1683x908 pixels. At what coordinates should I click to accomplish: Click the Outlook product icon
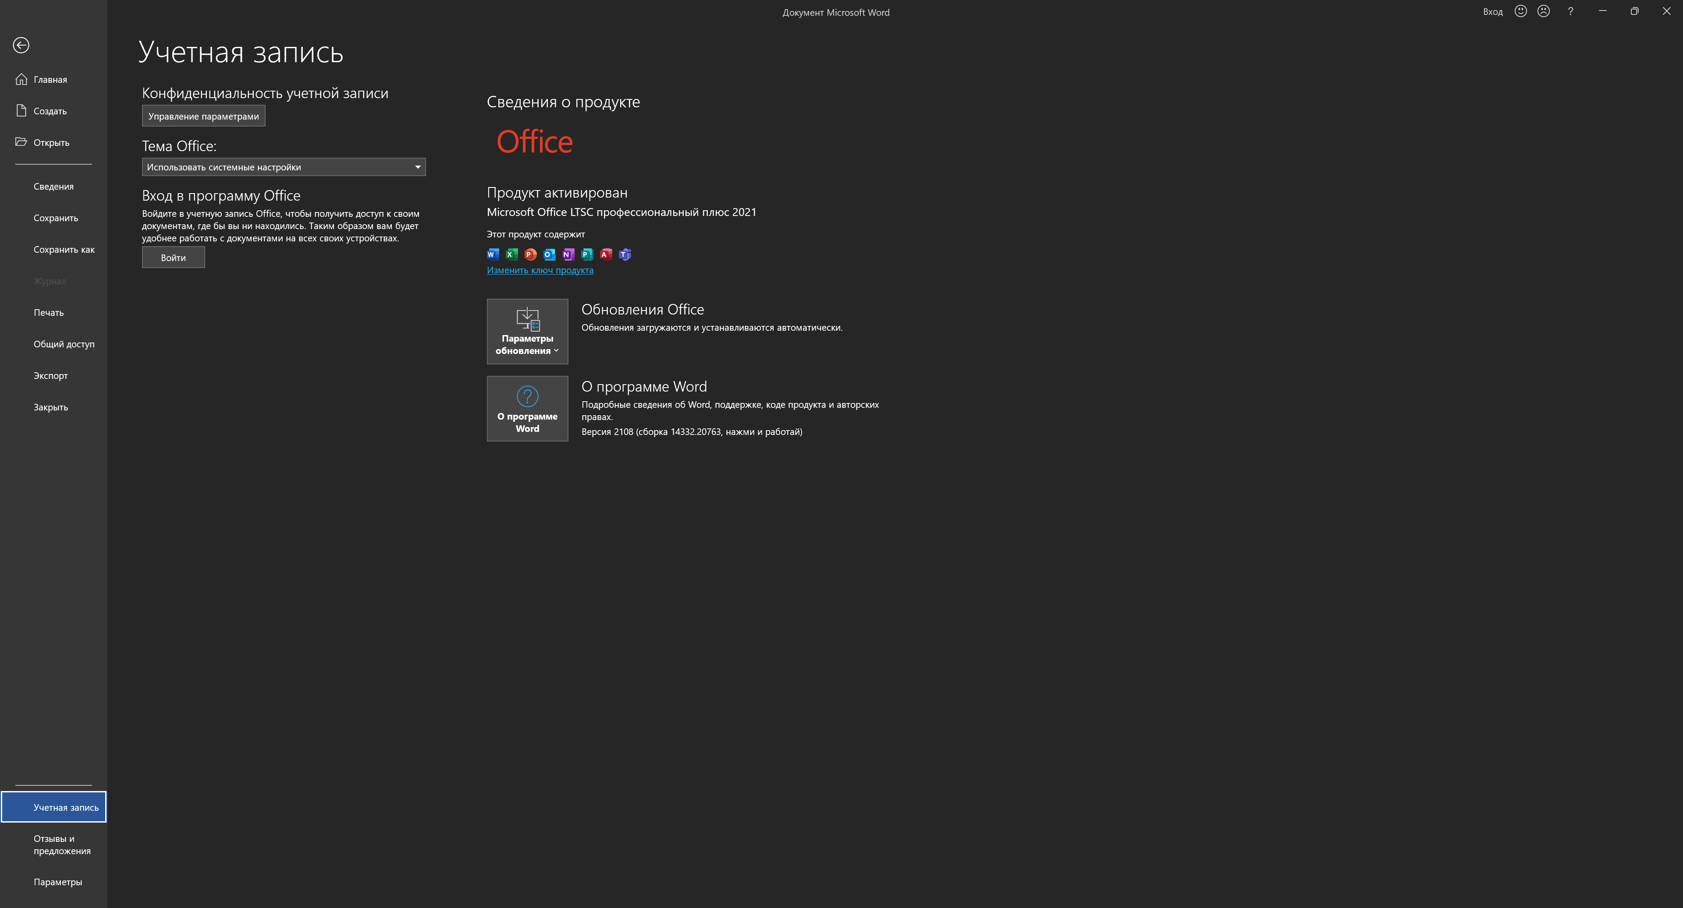pos(550,254)
